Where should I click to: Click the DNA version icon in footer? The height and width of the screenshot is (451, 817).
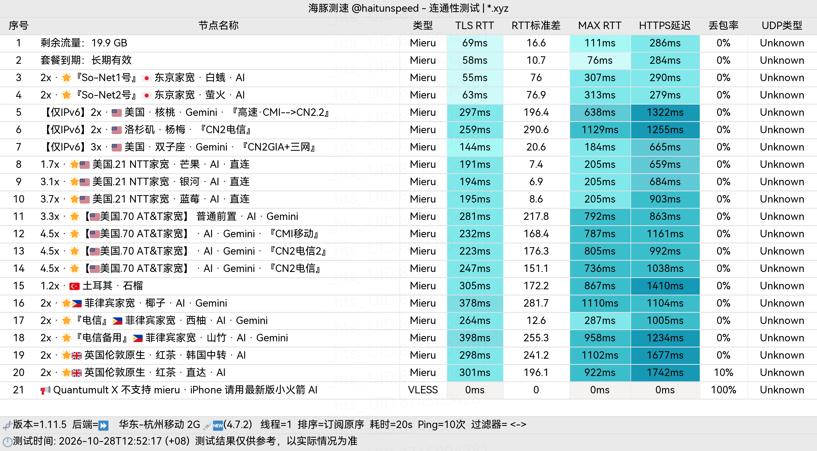7,425
